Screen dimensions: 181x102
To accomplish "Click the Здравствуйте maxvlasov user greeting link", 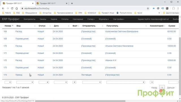I will pyautogui.click(x=153, y=19).
